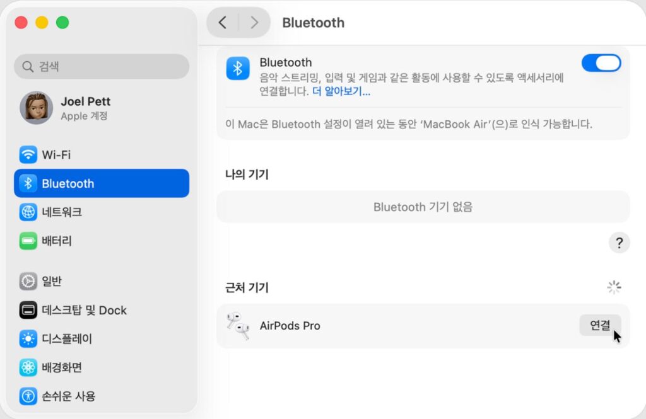
Task: Click the 검색 search field
Action: [102, 67]
